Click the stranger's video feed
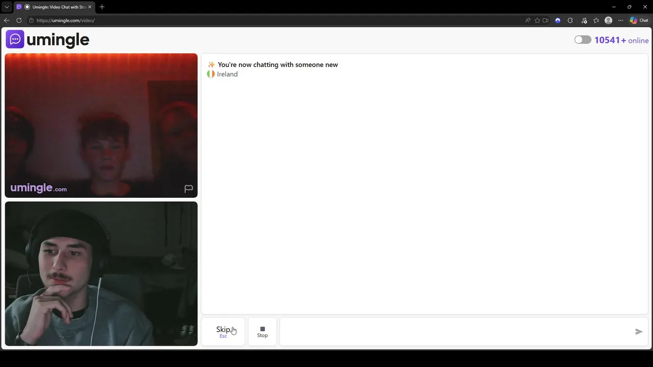 [101, 125]
